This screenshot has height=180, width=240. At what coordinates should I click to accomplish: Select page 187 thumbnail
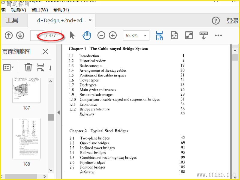pyautogui.click(x=26, y=90)
